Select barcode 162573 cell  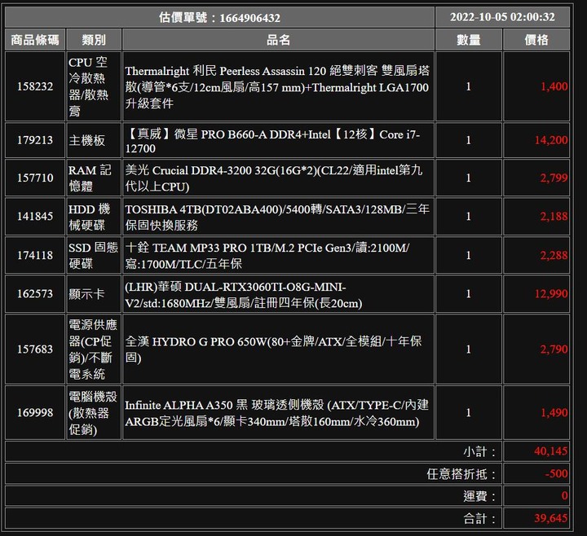35,293
